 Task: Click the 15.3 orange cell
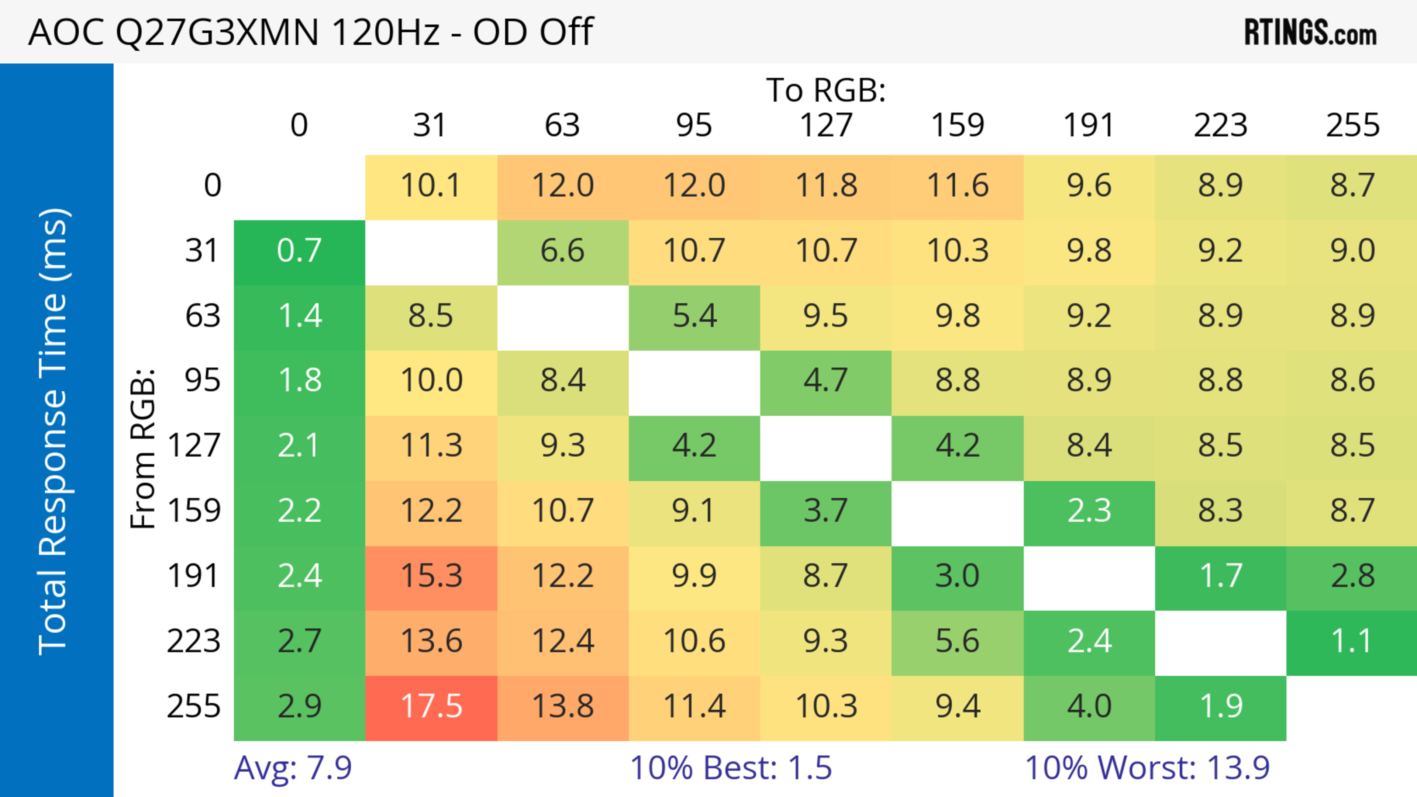[431, 578]
